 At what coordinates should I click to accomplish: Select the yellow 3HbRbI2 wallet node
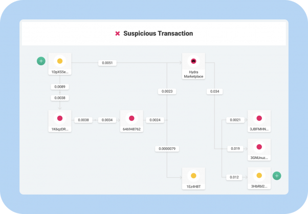click(259, 178)
